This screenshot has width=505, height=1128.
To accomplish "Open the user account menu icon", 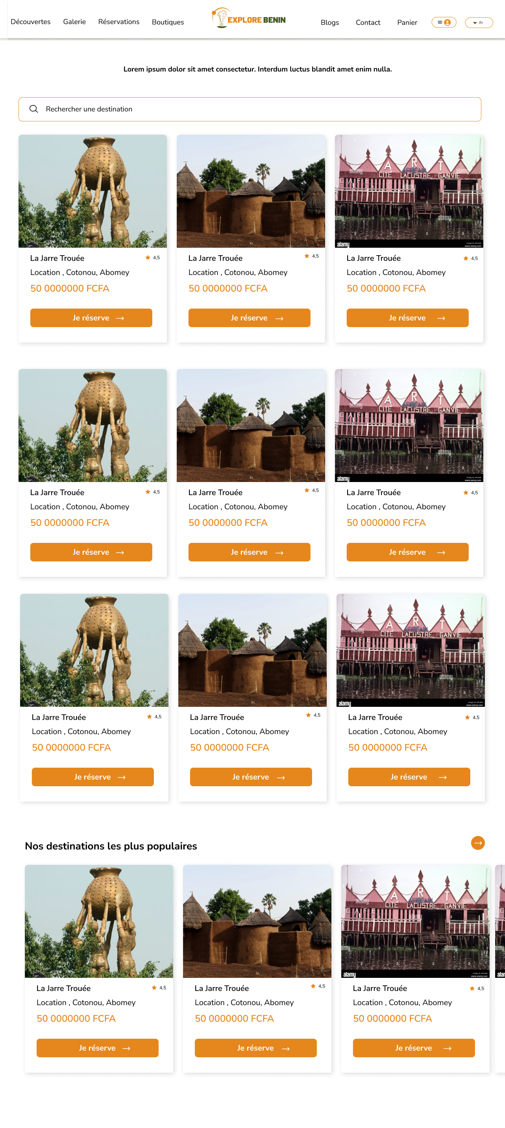I will tap(444, 23).
